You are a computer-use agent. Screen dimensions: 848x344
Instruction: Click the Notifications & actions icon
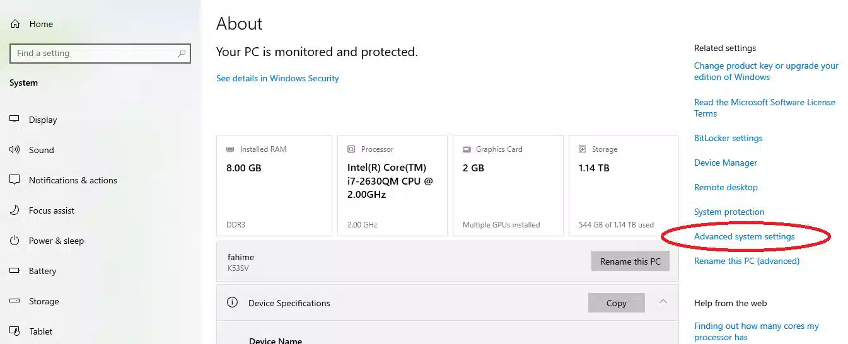pyautogui.click(x=15, y=180)
